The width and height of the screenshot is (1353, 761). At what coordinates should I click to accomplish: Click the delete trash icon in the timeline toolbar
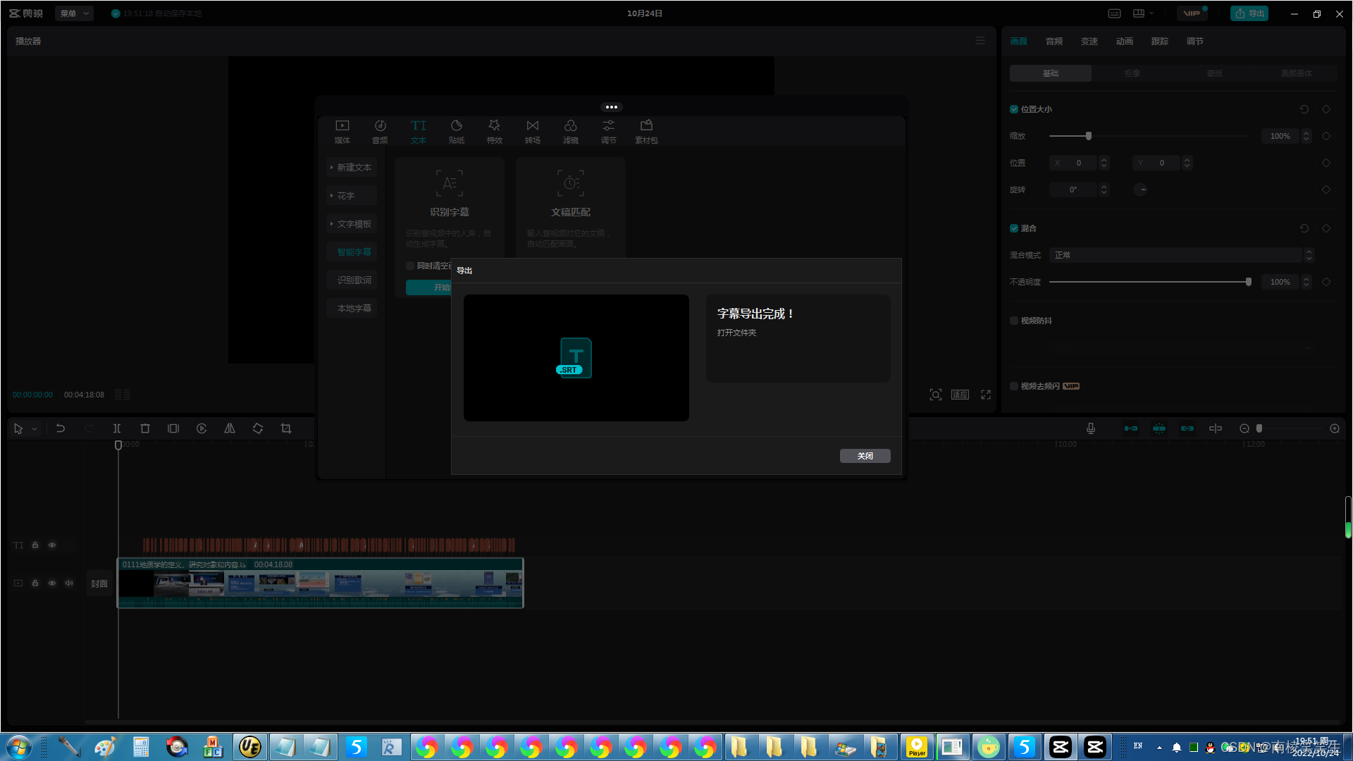[x=145, y=428]
